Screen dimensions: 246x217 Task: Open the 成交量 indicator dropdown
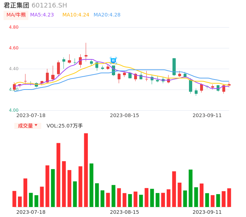[x=28, y=126]
